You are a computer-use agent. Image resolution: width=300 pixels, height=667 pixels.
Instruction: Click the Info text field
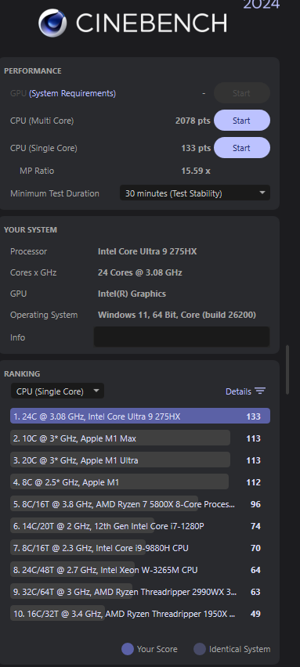(182, 337)
